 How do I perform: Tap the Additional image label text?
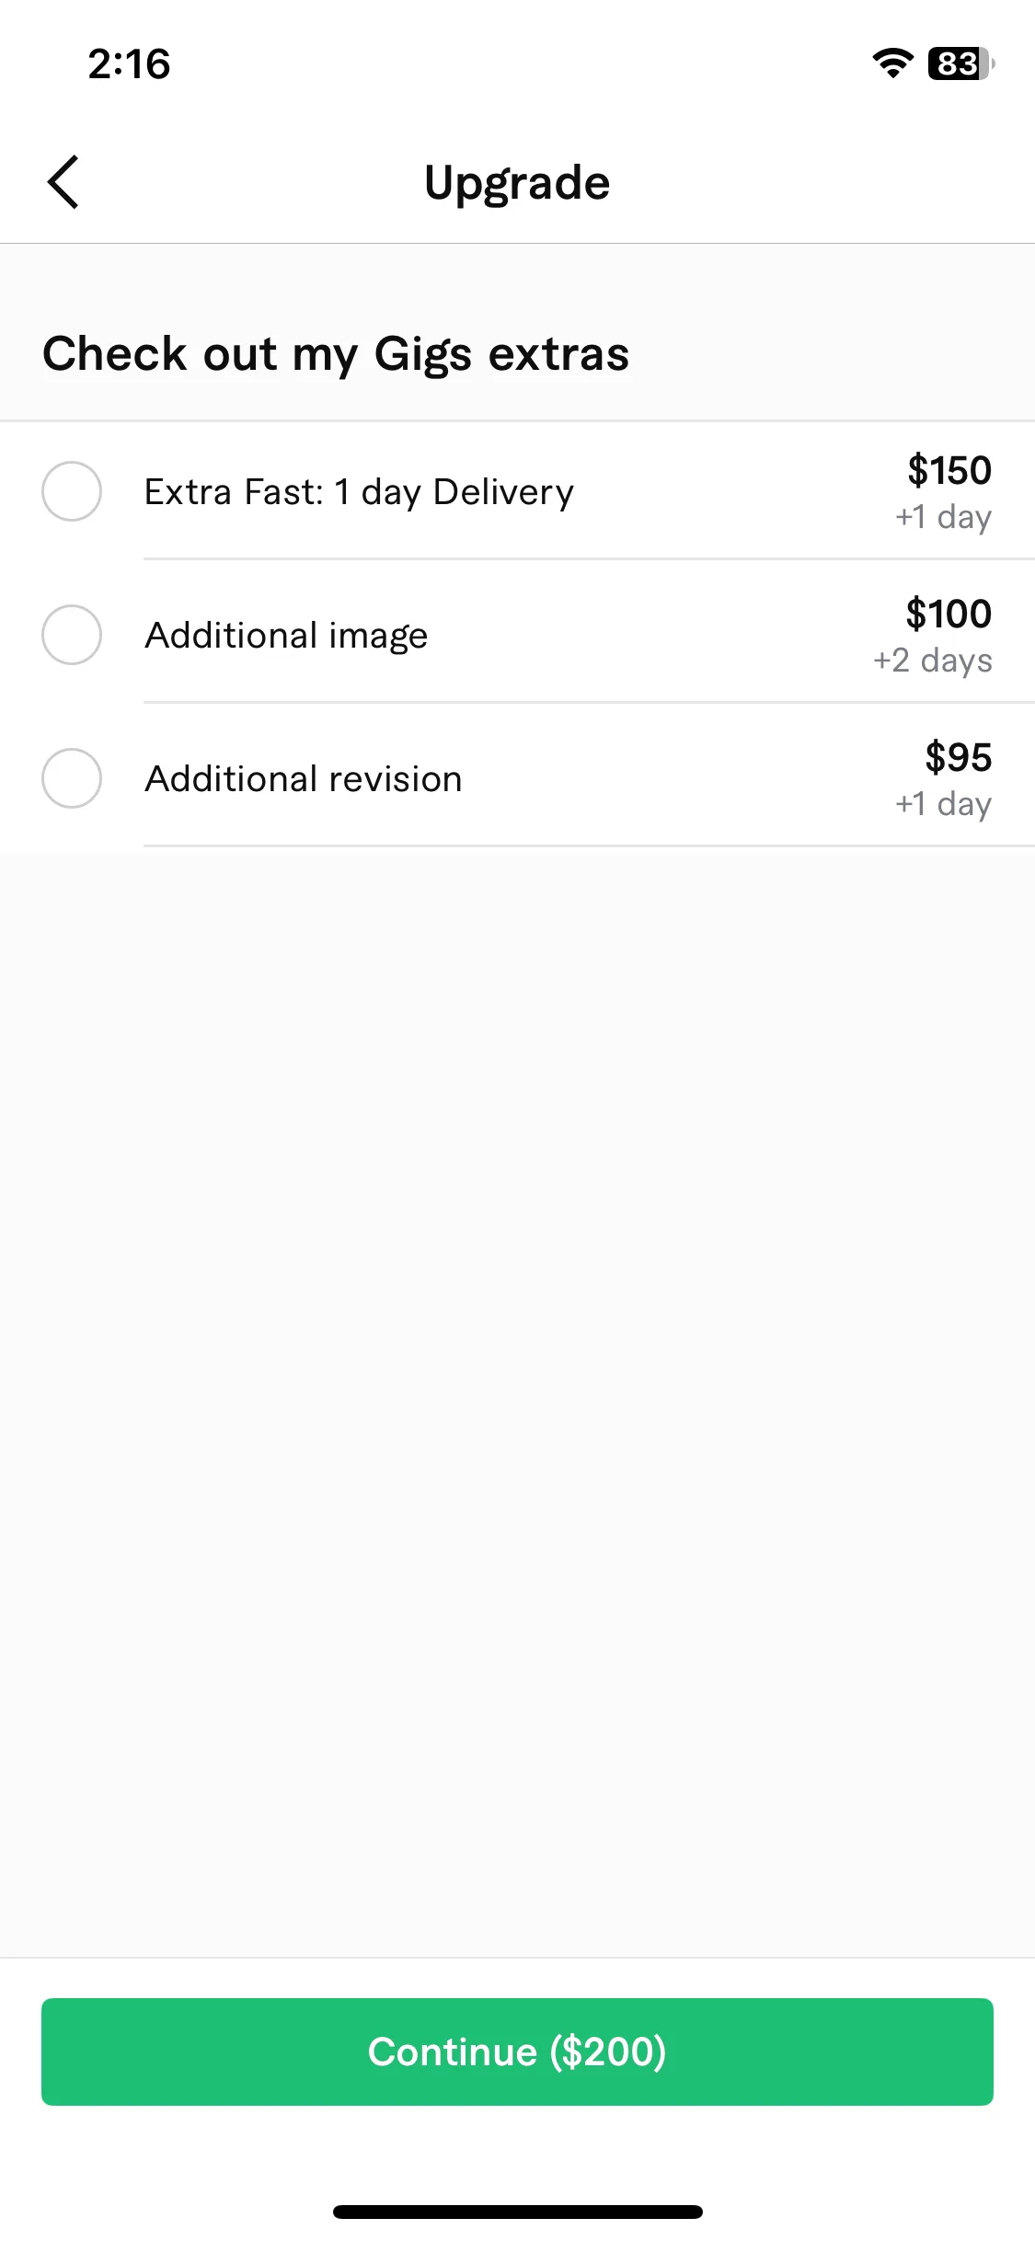tap(286, 636)
